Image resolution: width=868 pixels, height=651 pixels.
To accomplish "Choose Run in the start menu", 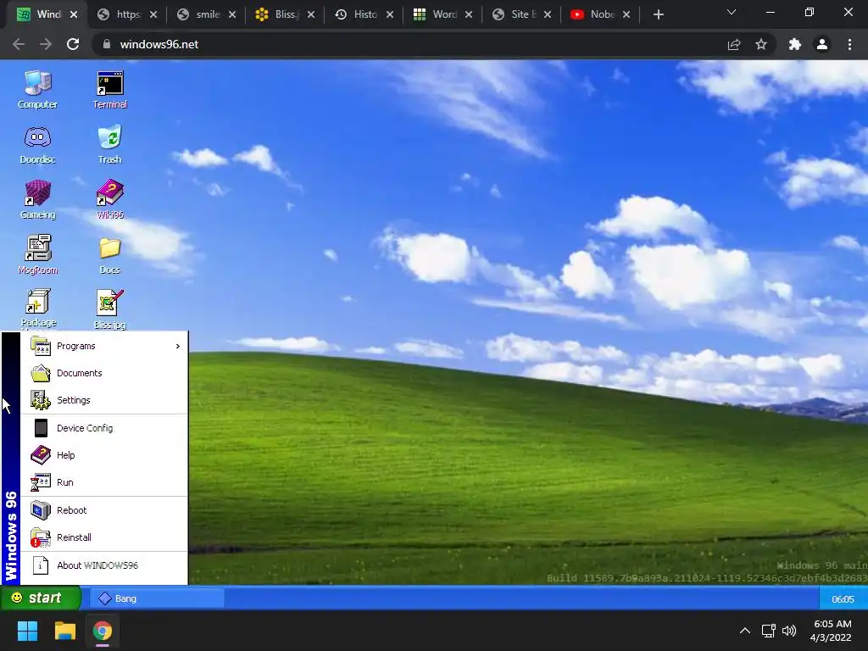I will point(104,482).
